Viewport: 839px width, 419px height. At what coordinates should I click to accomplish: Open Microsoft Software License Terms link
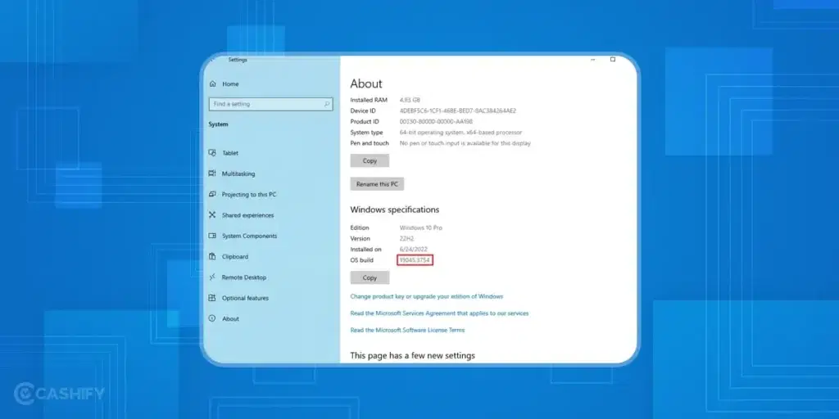point(407,331)
